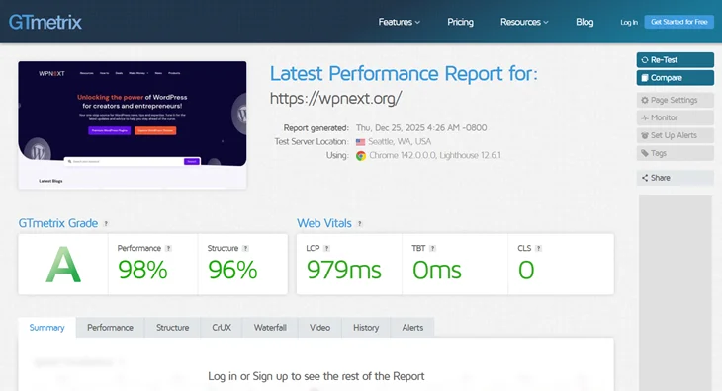The image size is (722, 391).
Task: Click the https://wpnext.org/ URL text
Action: tap(335, 98)
